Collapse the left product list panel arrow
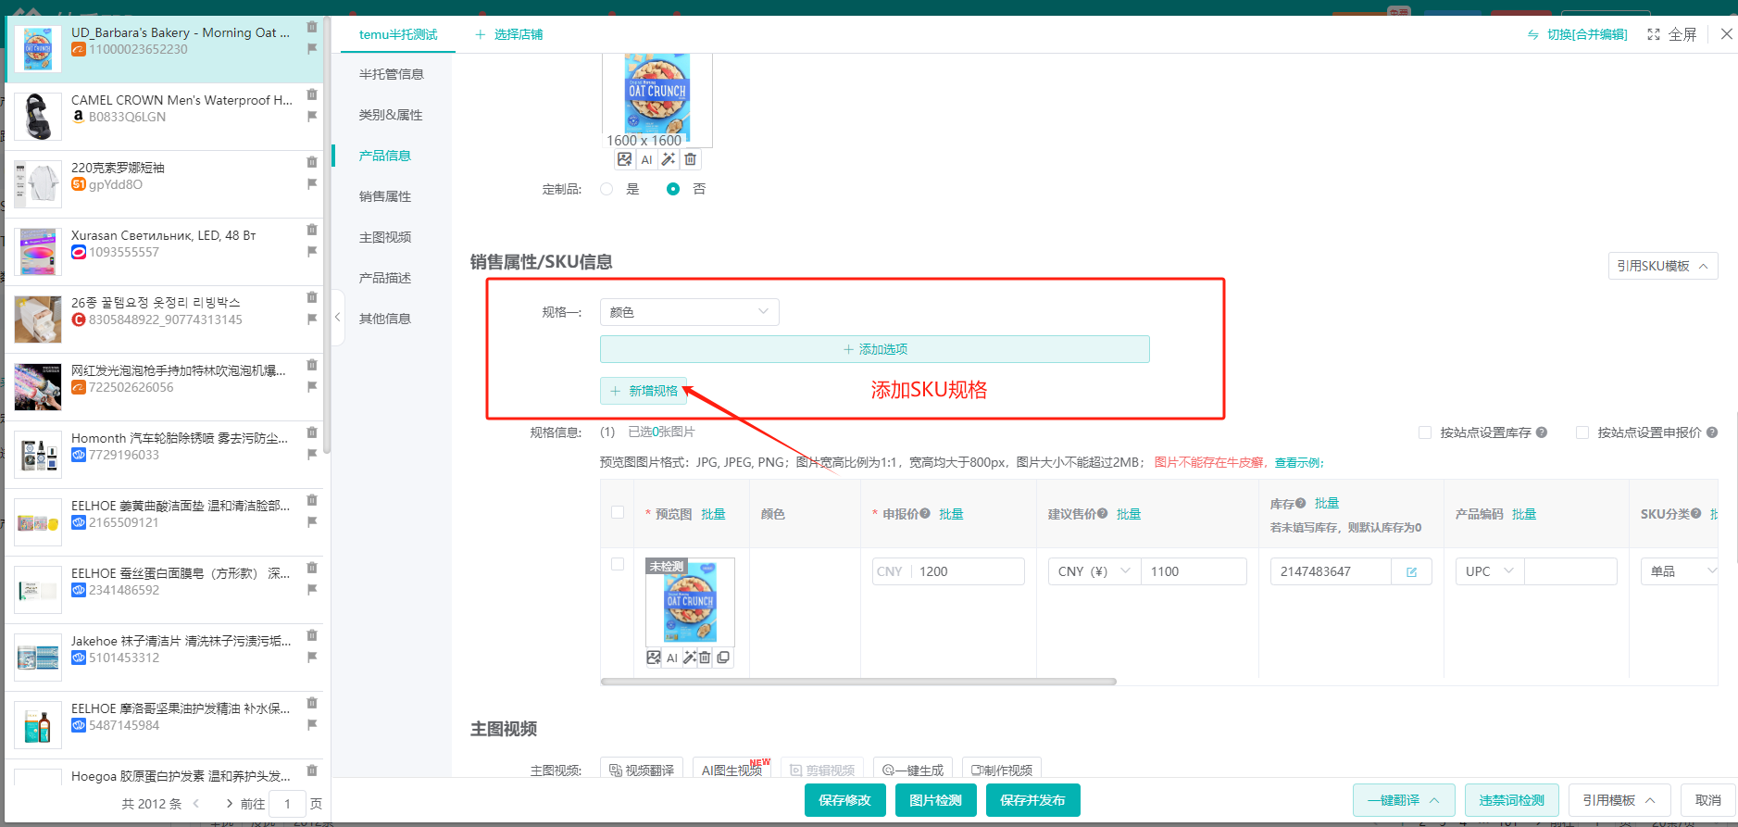The width and height of the screenshot is (1738, 827). point(337,317)
